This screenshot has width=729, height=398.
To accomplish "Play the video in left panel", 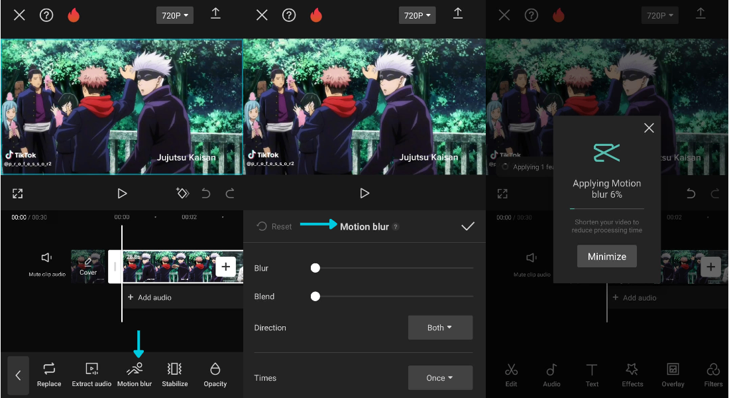I will [122, 193].
